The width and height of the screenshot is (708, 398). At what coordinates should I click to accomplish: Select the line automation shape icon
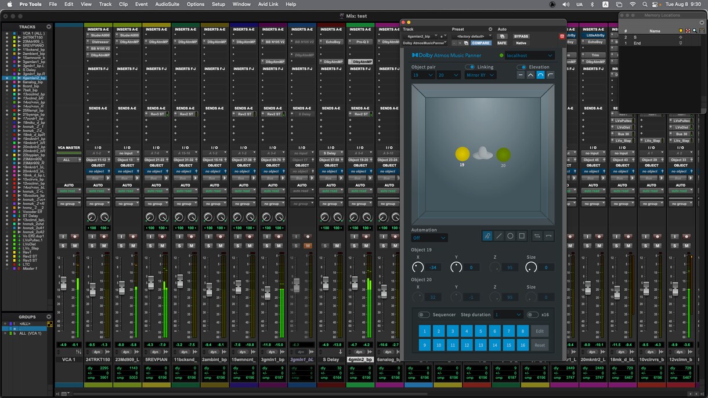pos(499,236)
